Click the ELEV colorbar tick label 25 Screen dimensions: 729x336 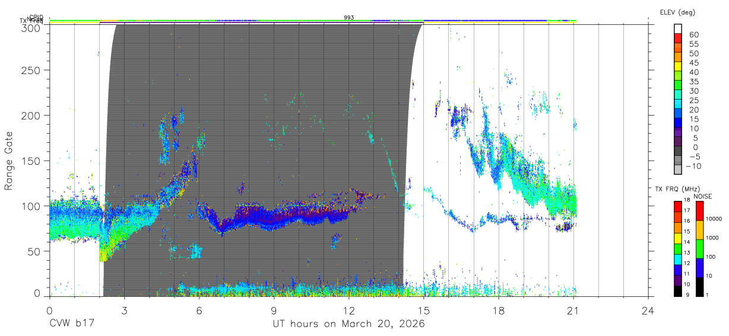693,100
